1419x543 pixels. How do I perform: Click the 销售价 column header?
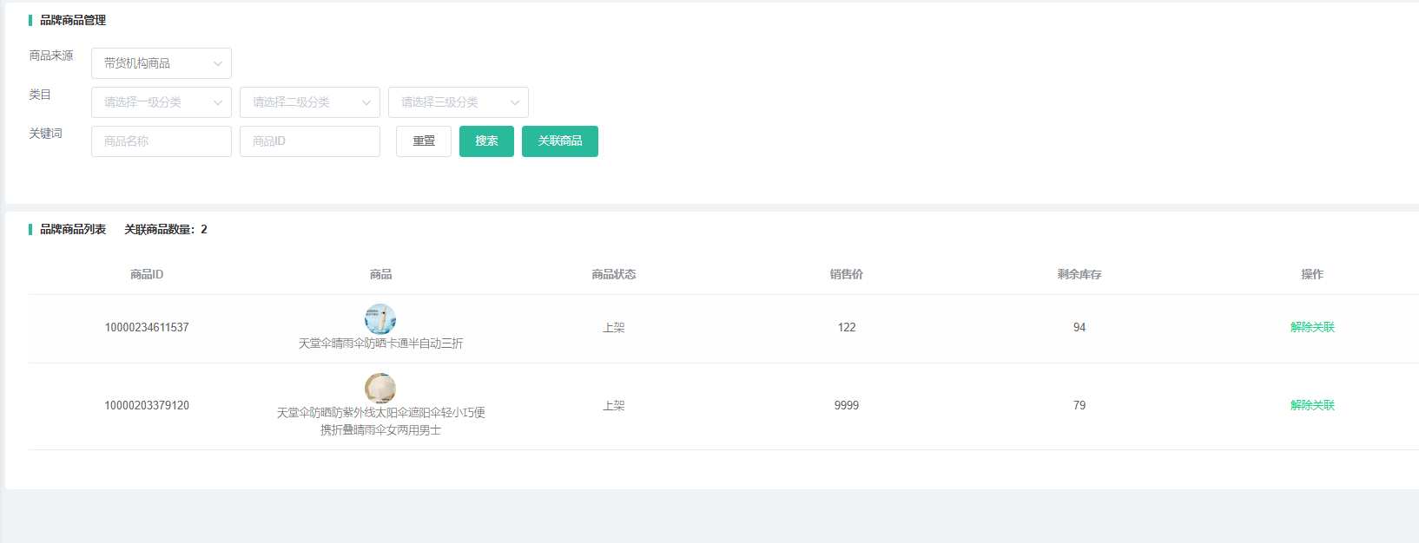847,274
